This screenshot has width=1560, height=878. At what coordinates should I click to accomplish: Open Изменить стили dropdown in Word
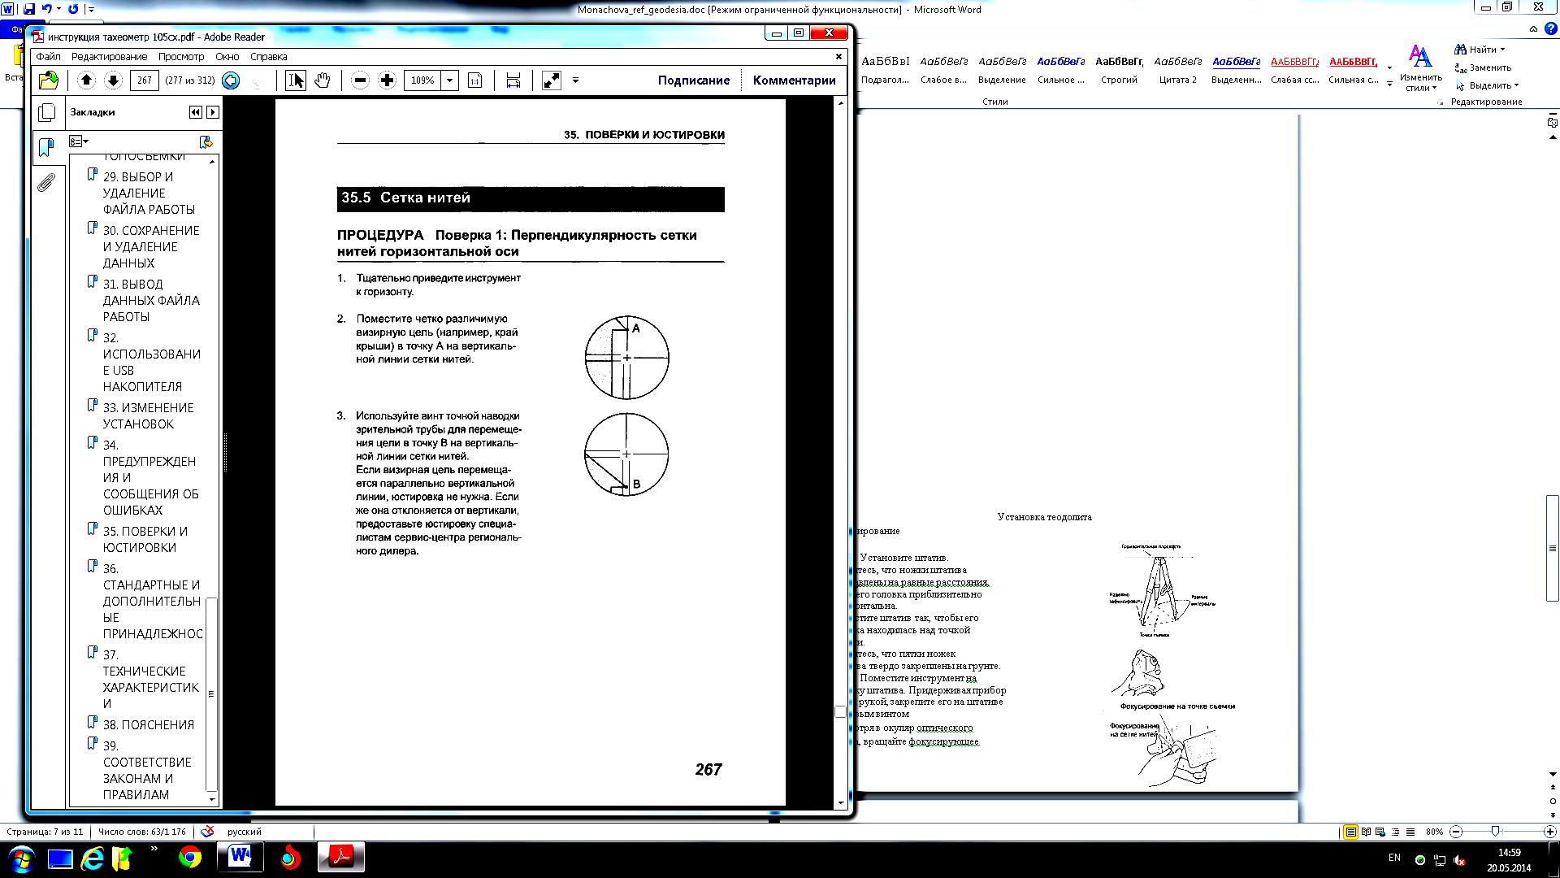(1420, 70)
